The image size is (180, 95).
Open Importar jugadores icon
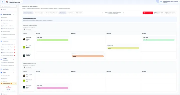click(2, 26)
